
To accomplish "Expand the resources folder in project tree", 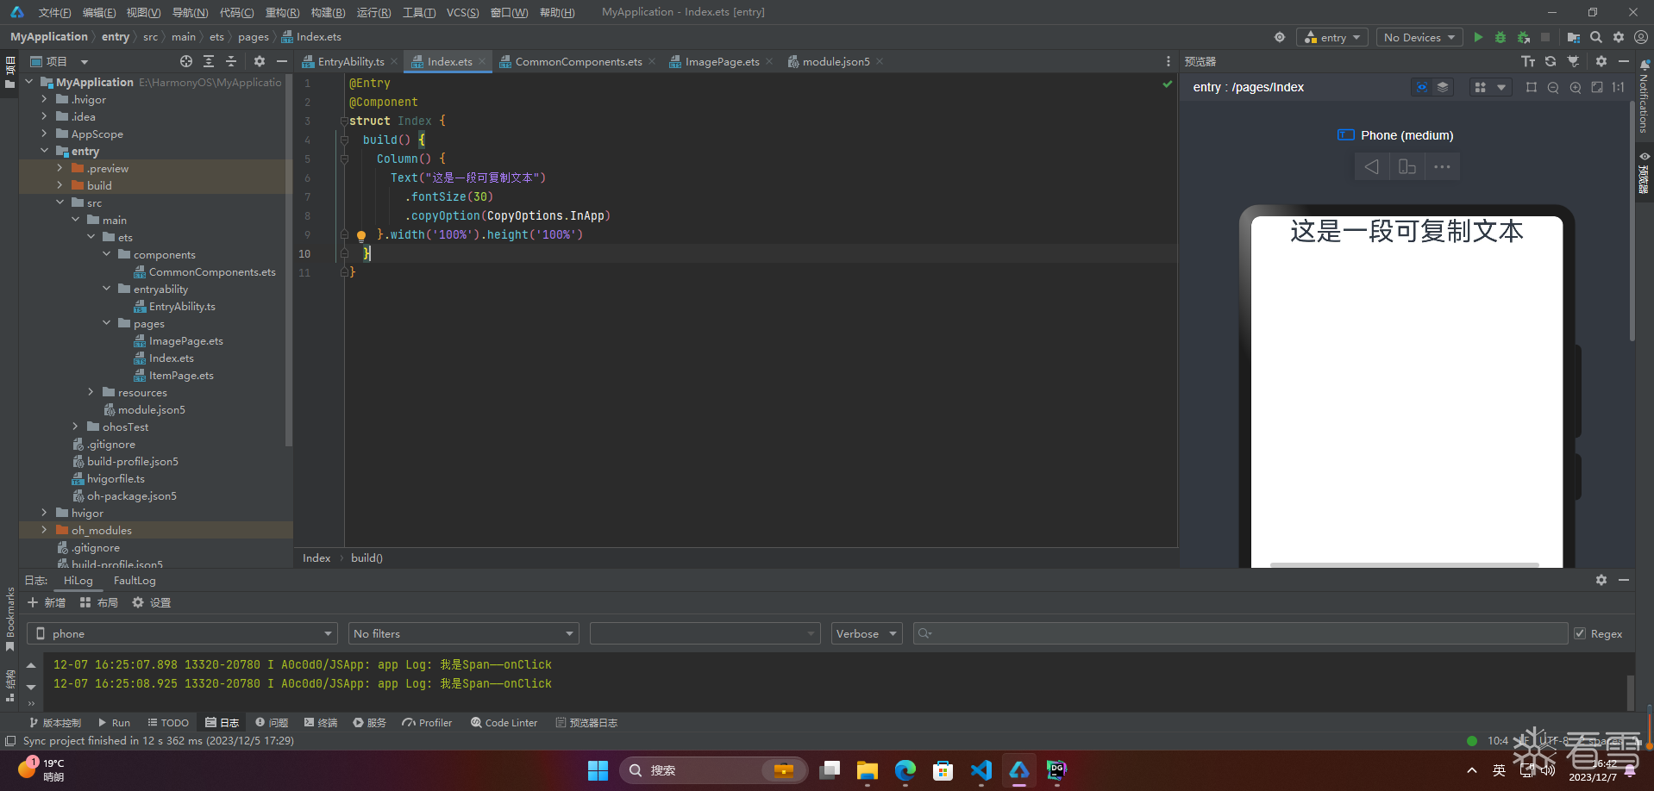I will pyautogui.click(x=91, y=393).
